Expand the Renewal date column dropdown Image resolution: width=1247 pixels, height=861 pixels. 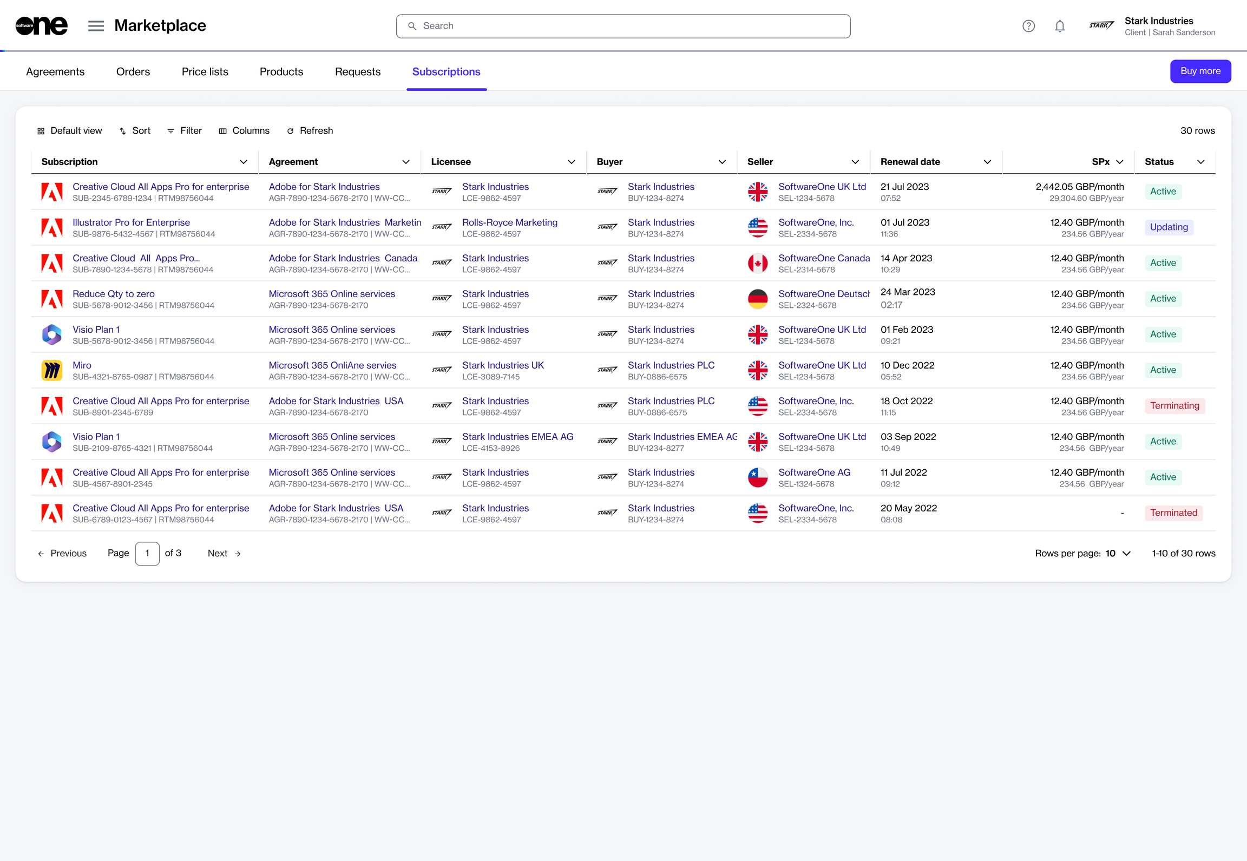pyautogui.click(x=987, y=162)
